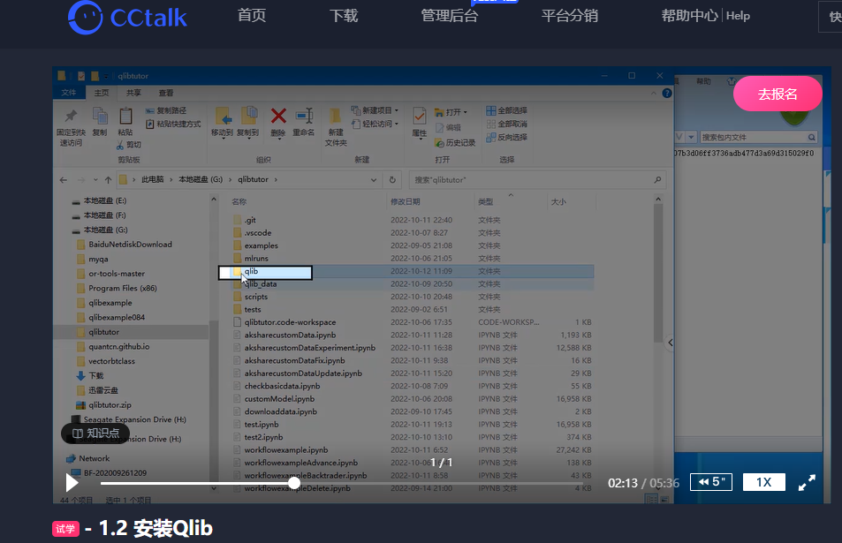Open the 新建项目 dropdown
Screen dimensions: 842x543
point(375,110)
